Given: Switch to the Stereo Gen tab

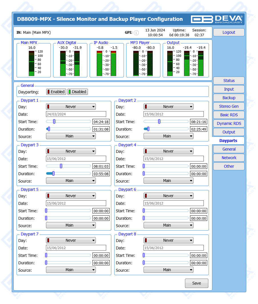Looking at the screenshot, I should click(229, 106).
